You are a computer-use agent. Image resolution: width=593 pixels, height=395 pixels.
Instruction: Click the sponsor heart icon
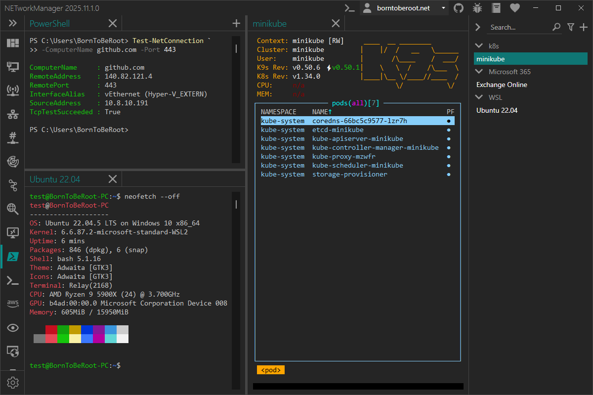point(515,7)
